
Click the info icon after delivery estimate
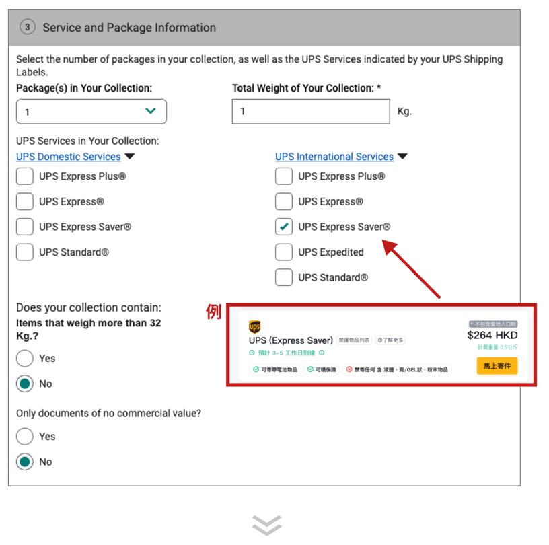coord(322,353)
